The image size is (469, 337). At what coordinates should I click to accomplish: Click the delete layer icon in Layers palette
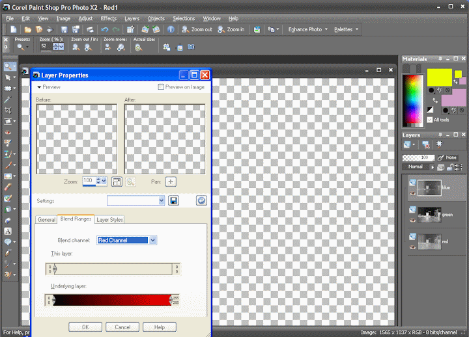pos(425,144)
